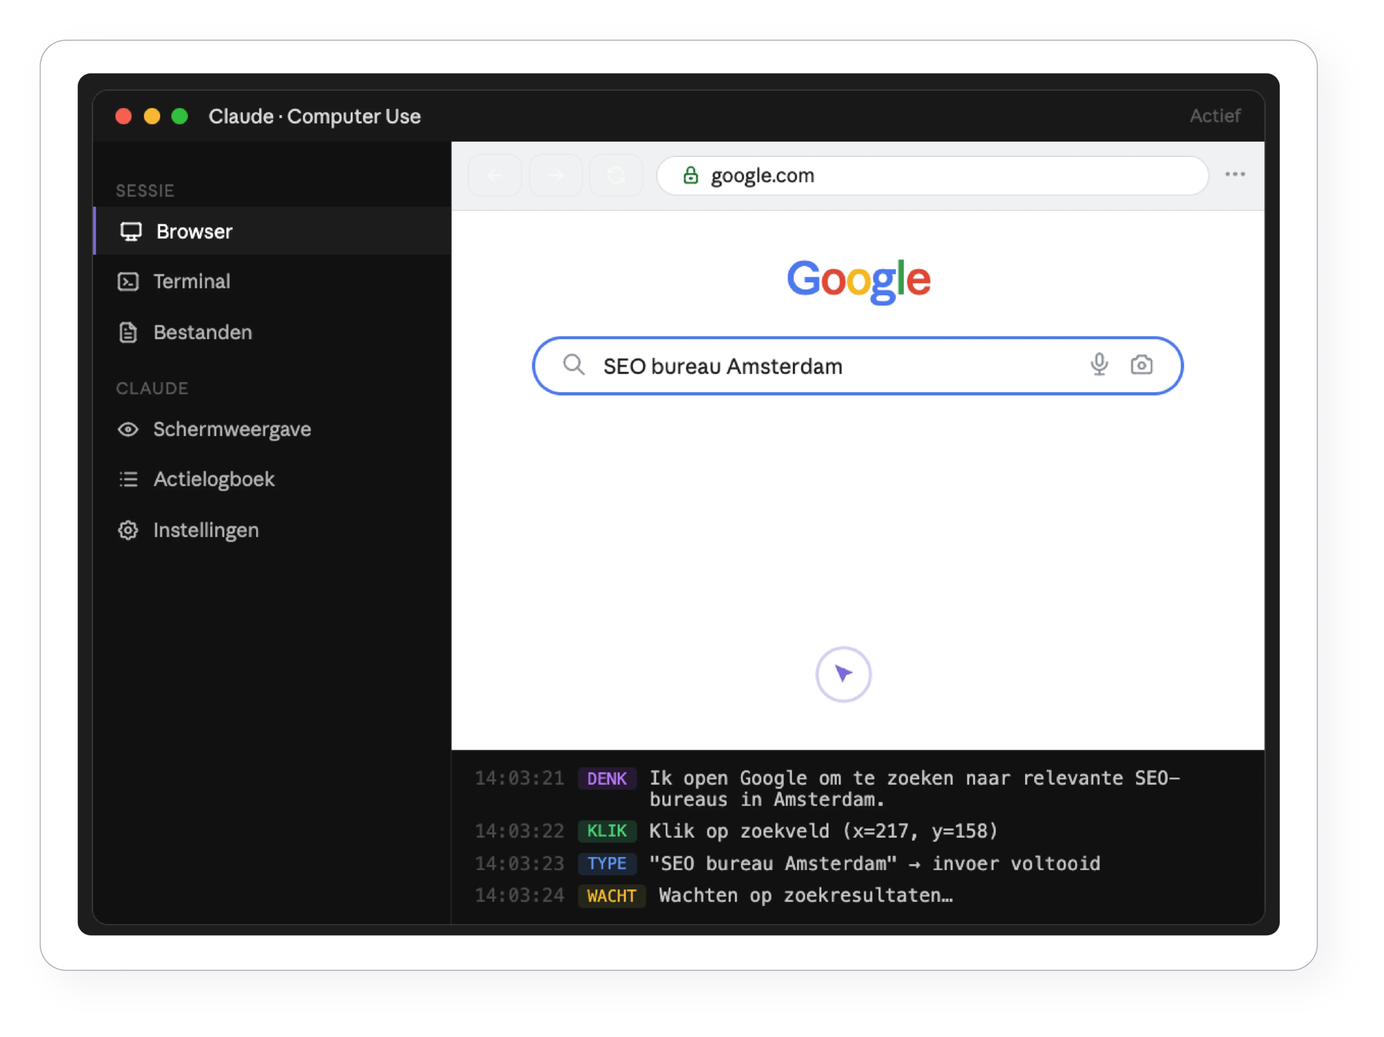Open Bestanden in the sidebar
Viewport: 1384px width, 1037px height.
point(272,333)
